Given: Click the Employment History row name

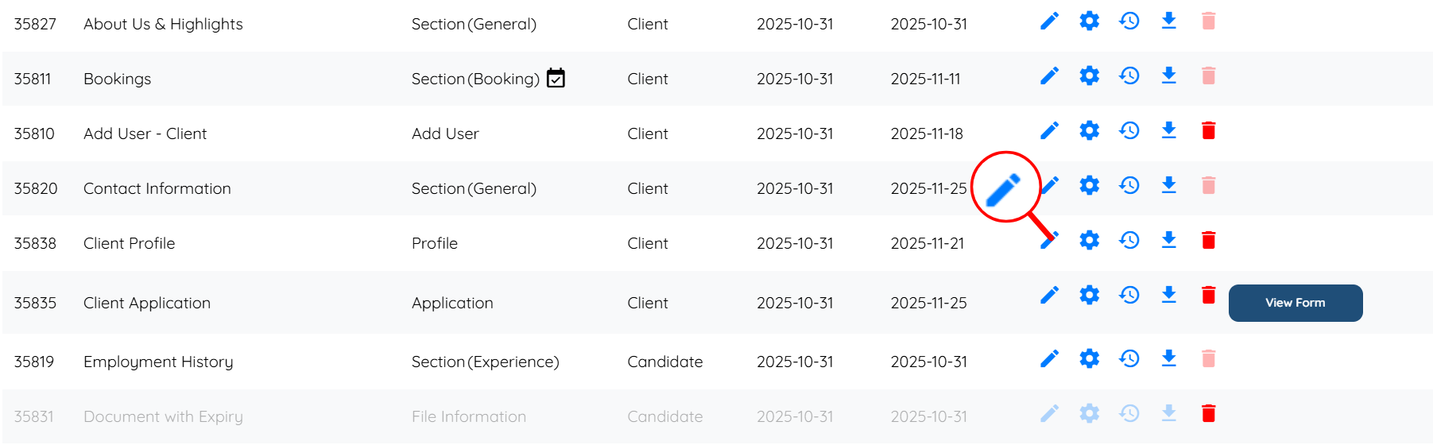Looking at the screenshot, I should tap(158, 362).
